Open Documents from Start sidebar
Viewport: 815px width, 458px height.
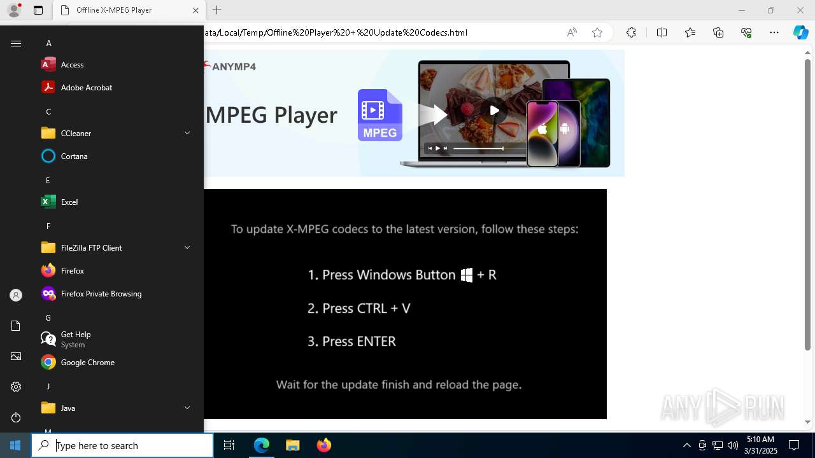click(16, 326)
